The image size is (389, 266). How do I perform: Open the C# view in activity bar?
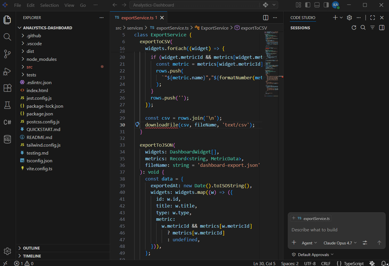7,122
